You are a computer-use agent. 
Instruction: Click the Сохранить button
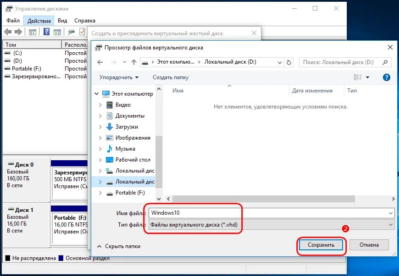(x=321, y=245)
